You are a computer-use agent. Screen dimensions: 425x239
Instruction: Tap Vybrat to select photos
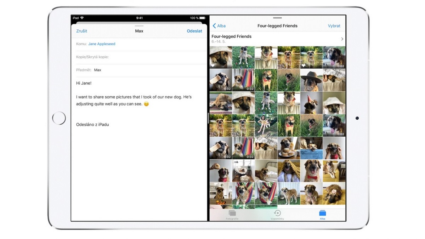(334, 26)
